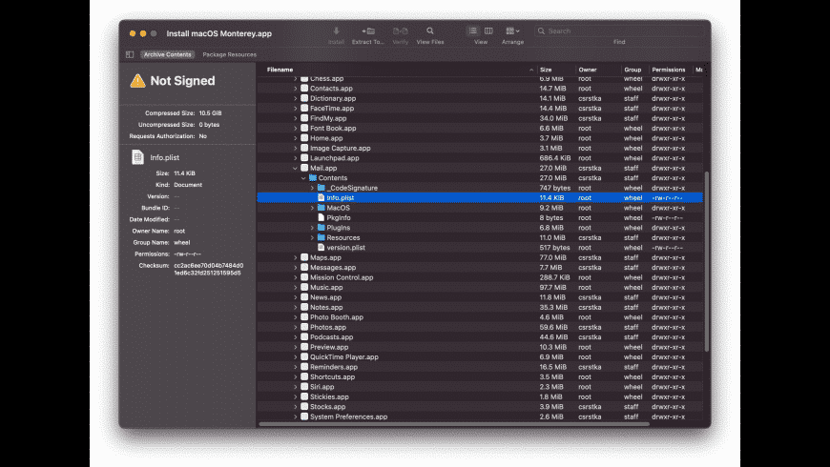The height and width of the screenshot is (467, 830).
Task: Select the Home.app row
Action: pyautogui.click(x=480, y=138)
